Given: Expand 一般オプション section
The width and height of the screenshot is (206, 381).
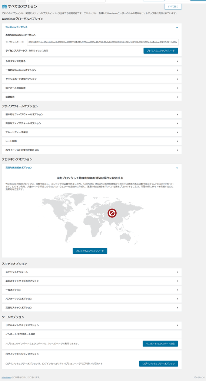Looking at the screenshot, I should coord(92,290).
